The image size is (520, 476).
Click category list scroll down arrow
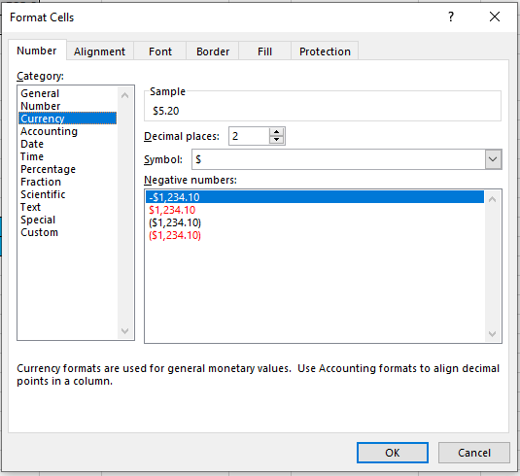[x=125, y=331]
